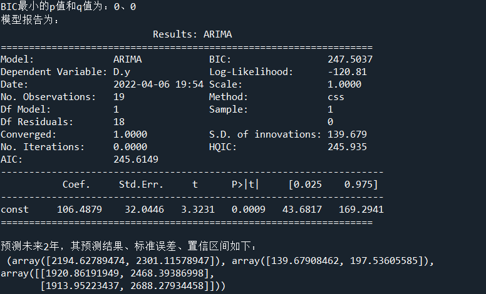486x294 pixels.
Task: Click the "const" row label
Action: 14,210
